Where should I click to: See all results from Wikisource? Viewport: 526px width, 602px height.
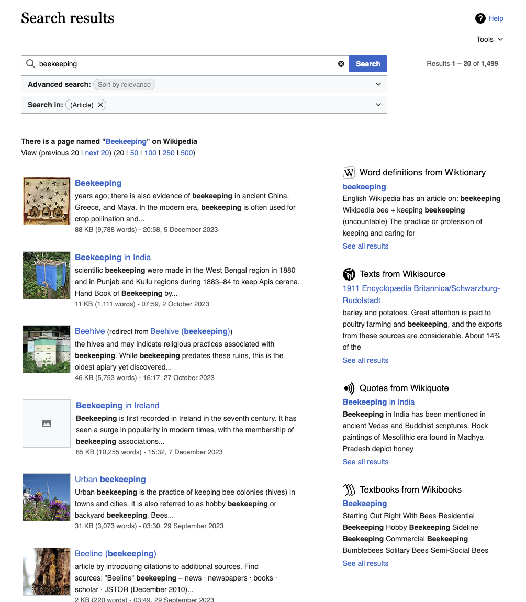pos(365,360)
